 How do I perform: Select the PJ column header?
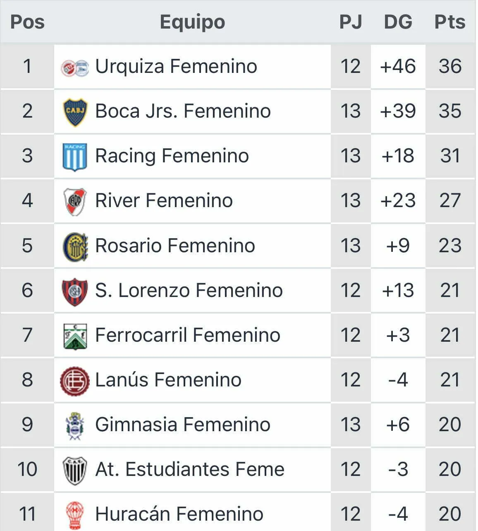(x=350, y=22)
